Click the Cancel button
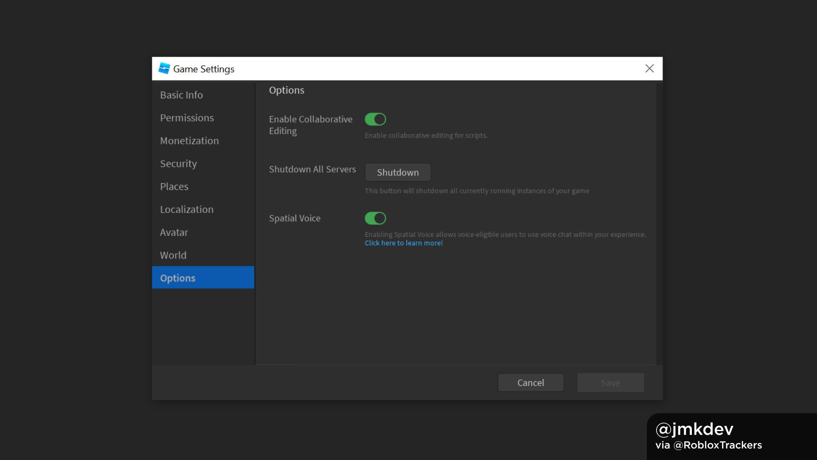 pos(530,382)
